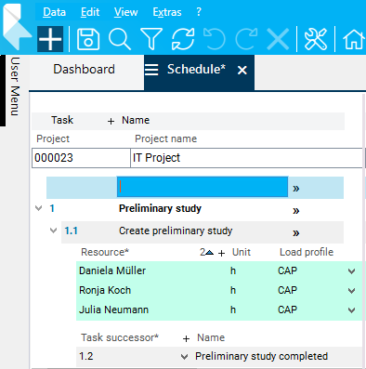Viewport: 366px width, 369px height.
Task: Click the Redo arrow icon
Action: coord(246,39)
